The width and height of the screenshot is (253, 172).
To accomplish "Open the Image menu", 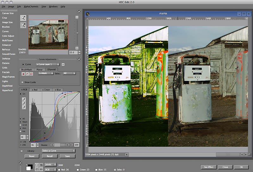I will 11,7.
